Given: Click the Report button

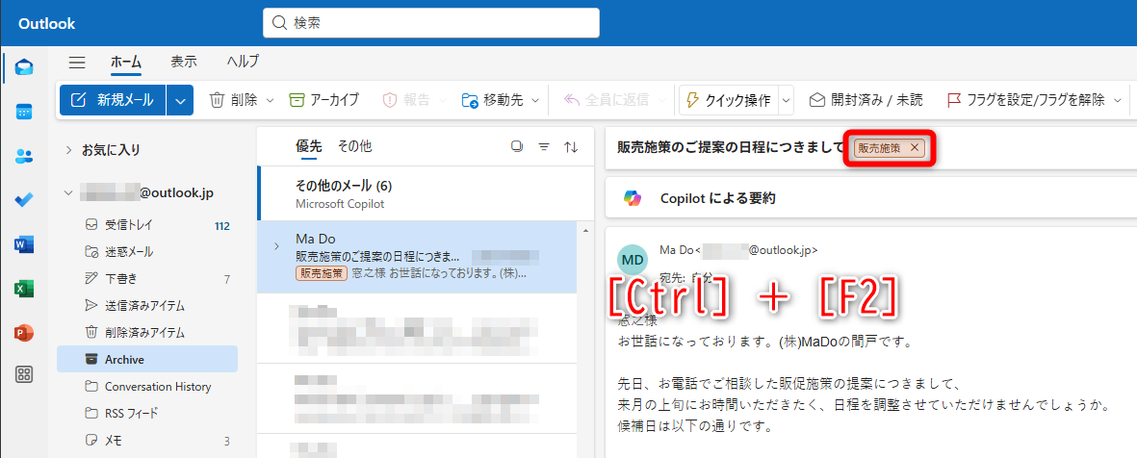Looking at the screenshot, I should 406,100.
